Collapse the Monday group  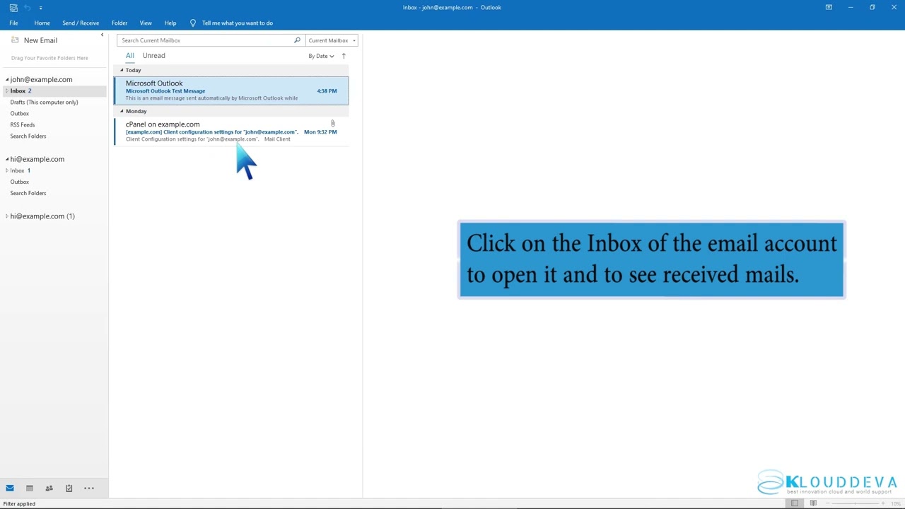122,111
